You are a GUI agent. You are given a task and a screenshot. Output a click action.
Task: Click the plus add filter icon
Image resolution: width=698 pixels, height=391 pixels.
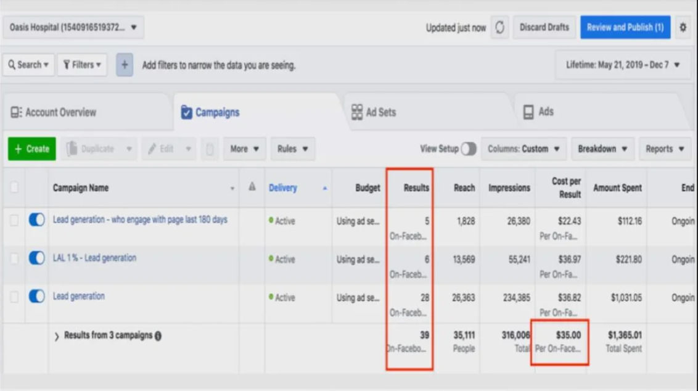coord(125,65)
